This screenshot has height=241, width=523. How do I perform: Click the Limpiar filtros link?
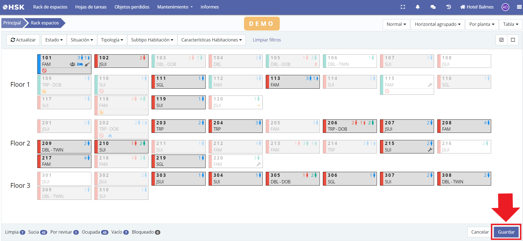[267, 40]
